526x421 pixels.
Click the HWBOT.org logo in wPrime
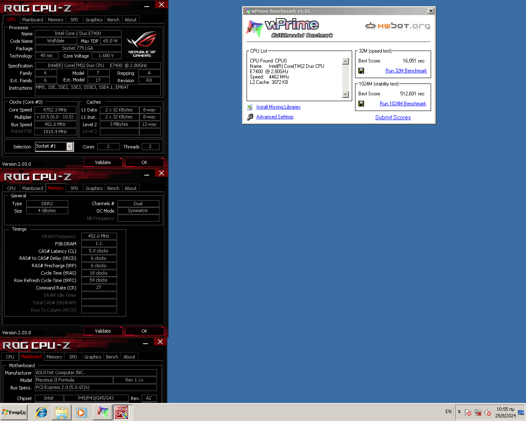(x=397, y=26)
